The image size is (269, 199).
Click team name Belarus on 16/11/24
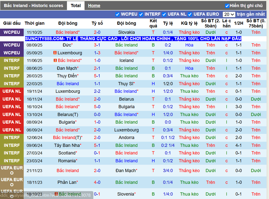(x=127, y=99)
